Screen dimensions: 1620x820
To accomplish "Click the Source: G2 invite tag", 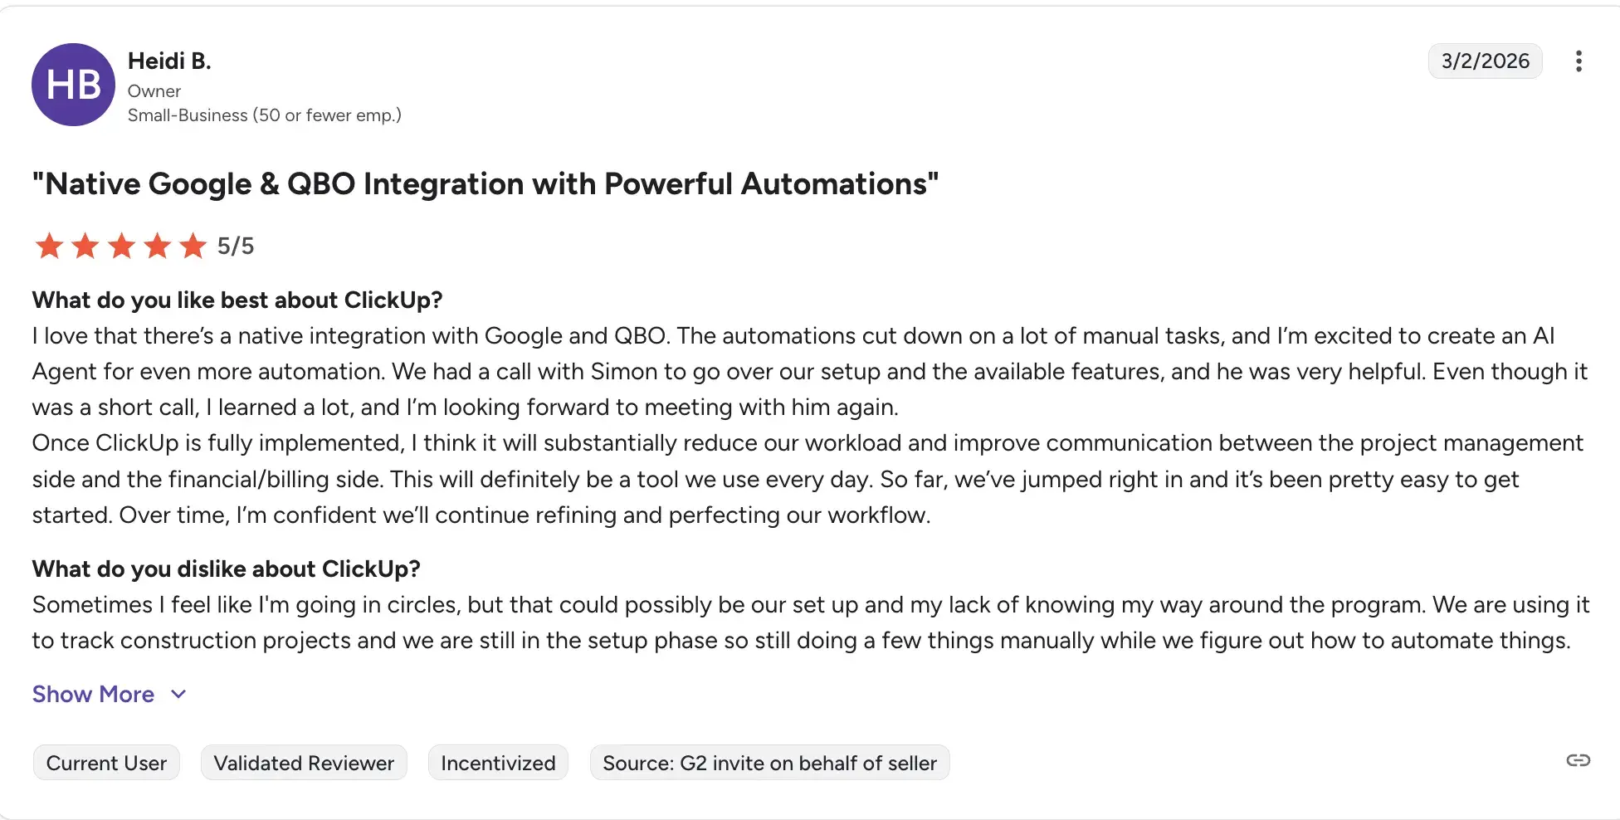I will point(769,763).
